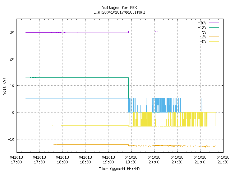Click the 041018 21:00 time tick label
This screenshot has width=230, height=172.
[200, 159]
